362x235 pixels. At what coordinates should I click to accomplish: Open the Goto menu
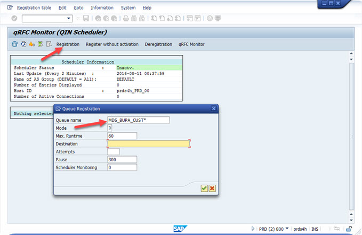point(78,8)
